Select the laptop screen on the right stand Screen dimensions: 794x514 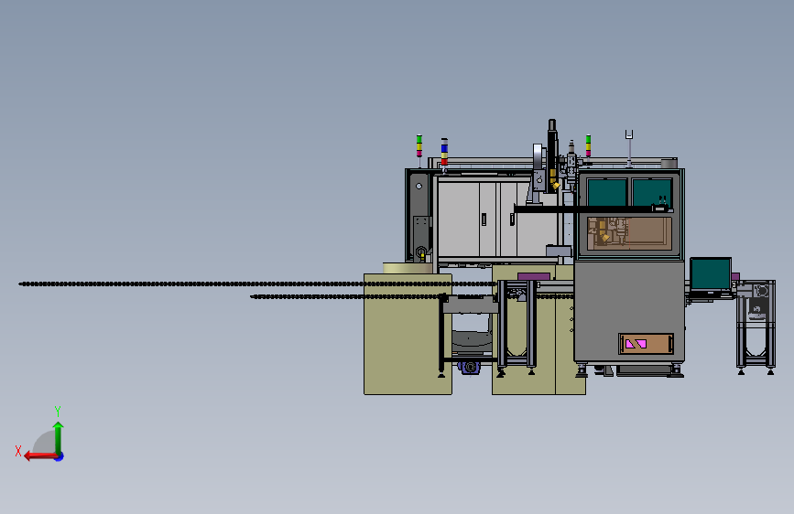(711, 273)
